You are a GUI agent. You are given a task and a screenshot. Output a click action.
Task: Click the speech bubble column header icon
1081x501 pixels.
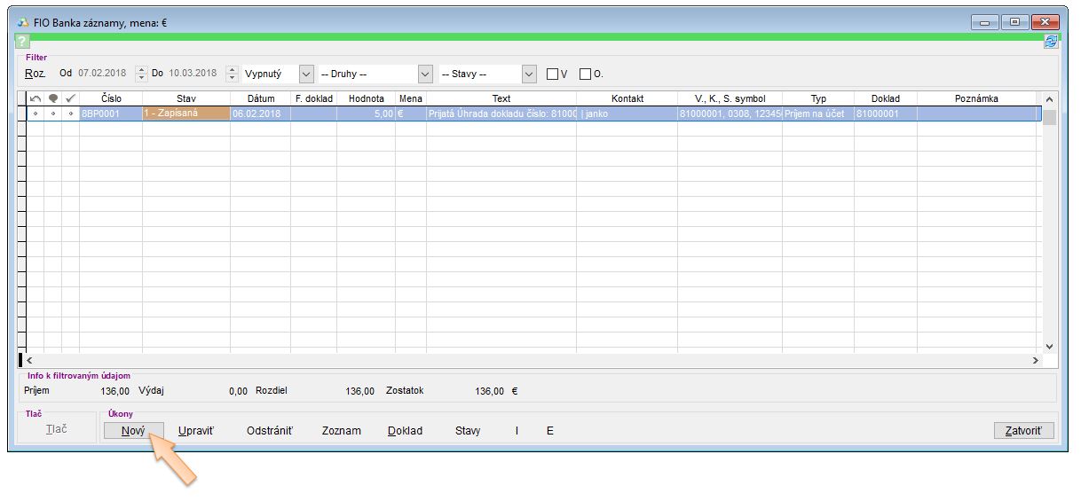tap(52, 98)
